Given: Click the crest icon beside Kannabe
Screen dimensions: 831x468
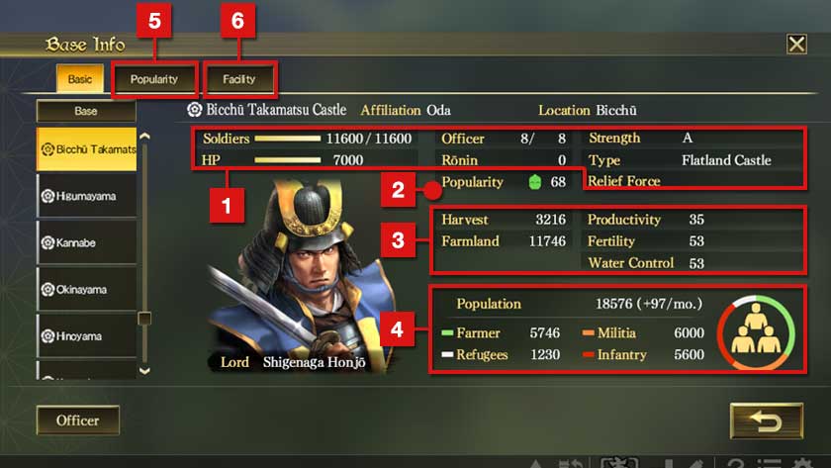Looking at the screenshot, I should pyautogui.click(x=47, y=242).
